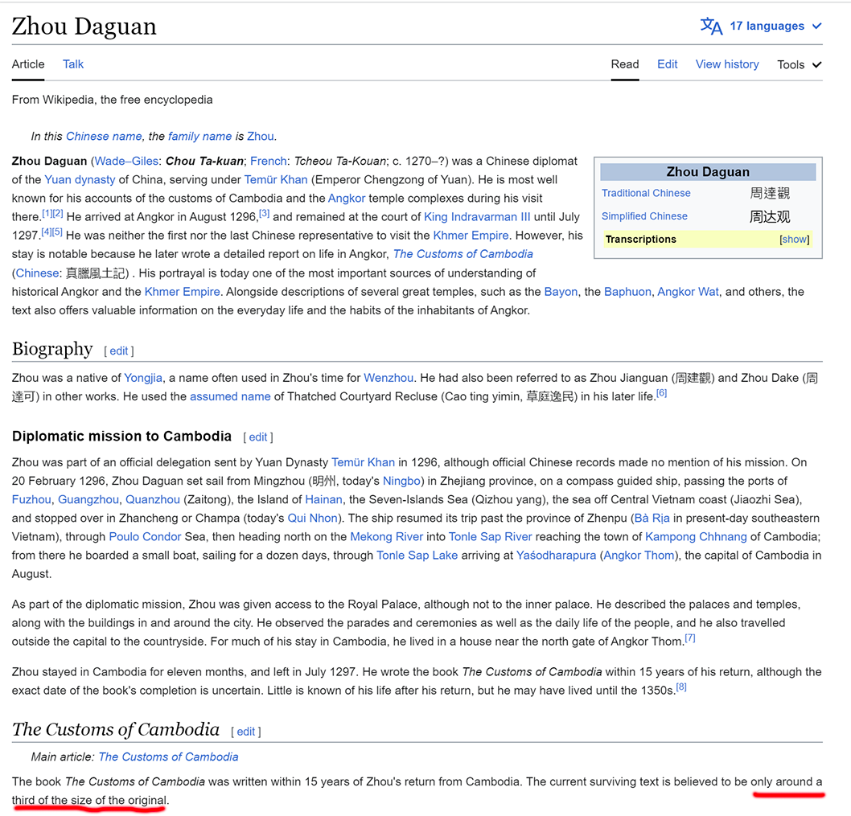Image resolution: width=851 pixels, height=816 pixels.
Task: Open the Fuzhou link
Action: pyautogui.click(x=31, y=500)
